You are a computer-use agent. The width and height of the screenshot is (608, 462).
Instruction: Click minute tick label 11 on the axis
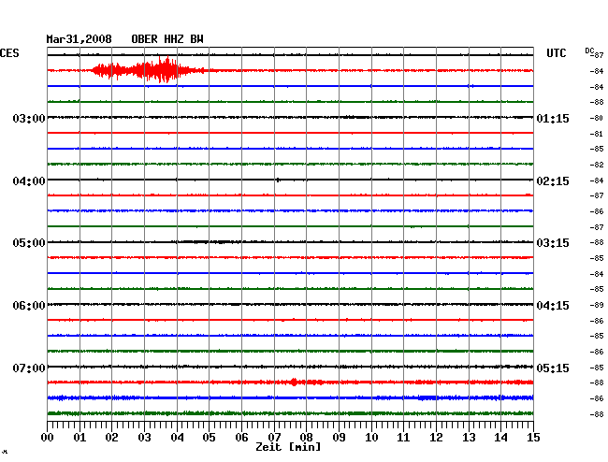coord(403,437)
